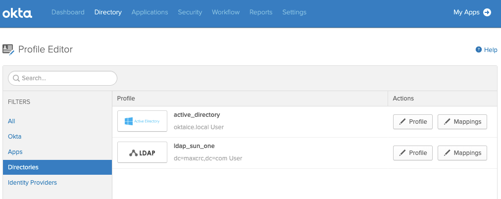The height and width of the screenshot is (199, 501).
Task: Edit Profile for active_directory
Action: coord(413,122)
